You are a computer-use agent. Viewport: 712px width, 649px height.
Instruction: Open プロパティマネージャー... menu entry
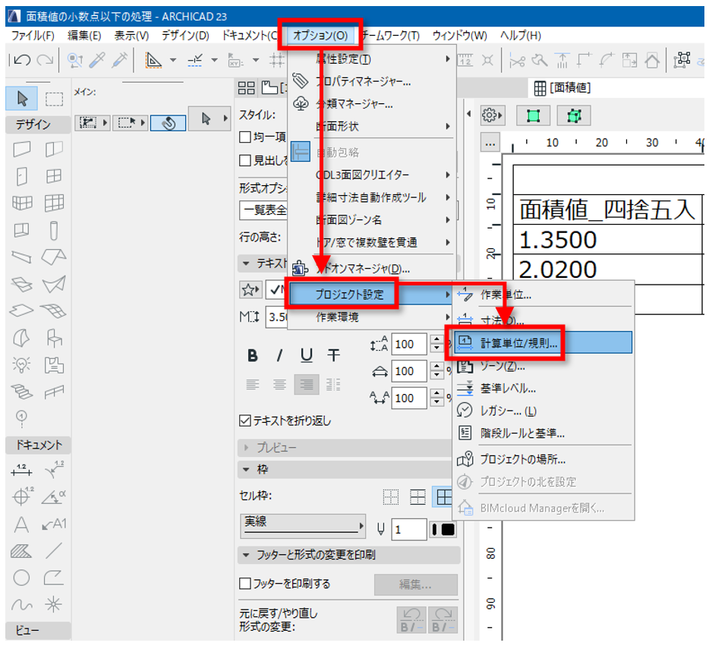[372, 82]
